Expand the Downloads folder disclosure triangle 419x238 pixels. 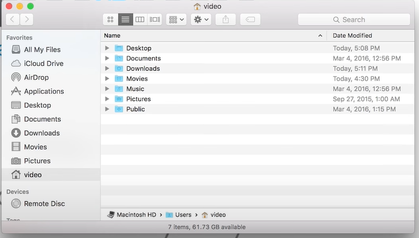(x=107, y=68)
